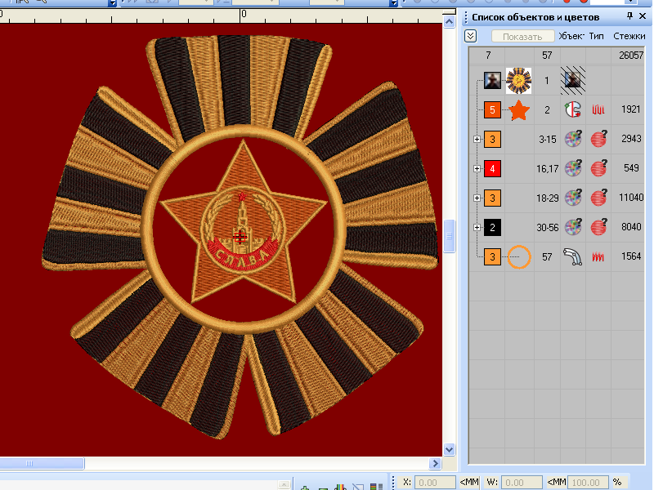The width and height of the screenshot is (654, 490).
Task: Click the Показать button
Action: (522, 37)
